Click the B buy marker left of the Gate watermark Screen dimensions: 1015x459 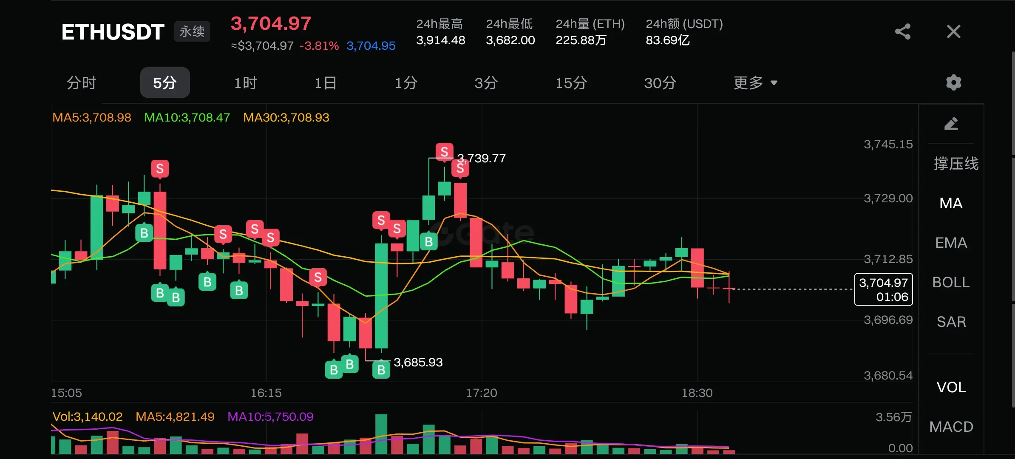click(x=428, y=241)
